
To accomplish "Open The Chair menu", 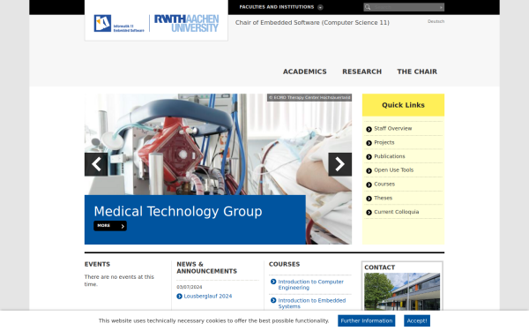I will click(417, 71).
